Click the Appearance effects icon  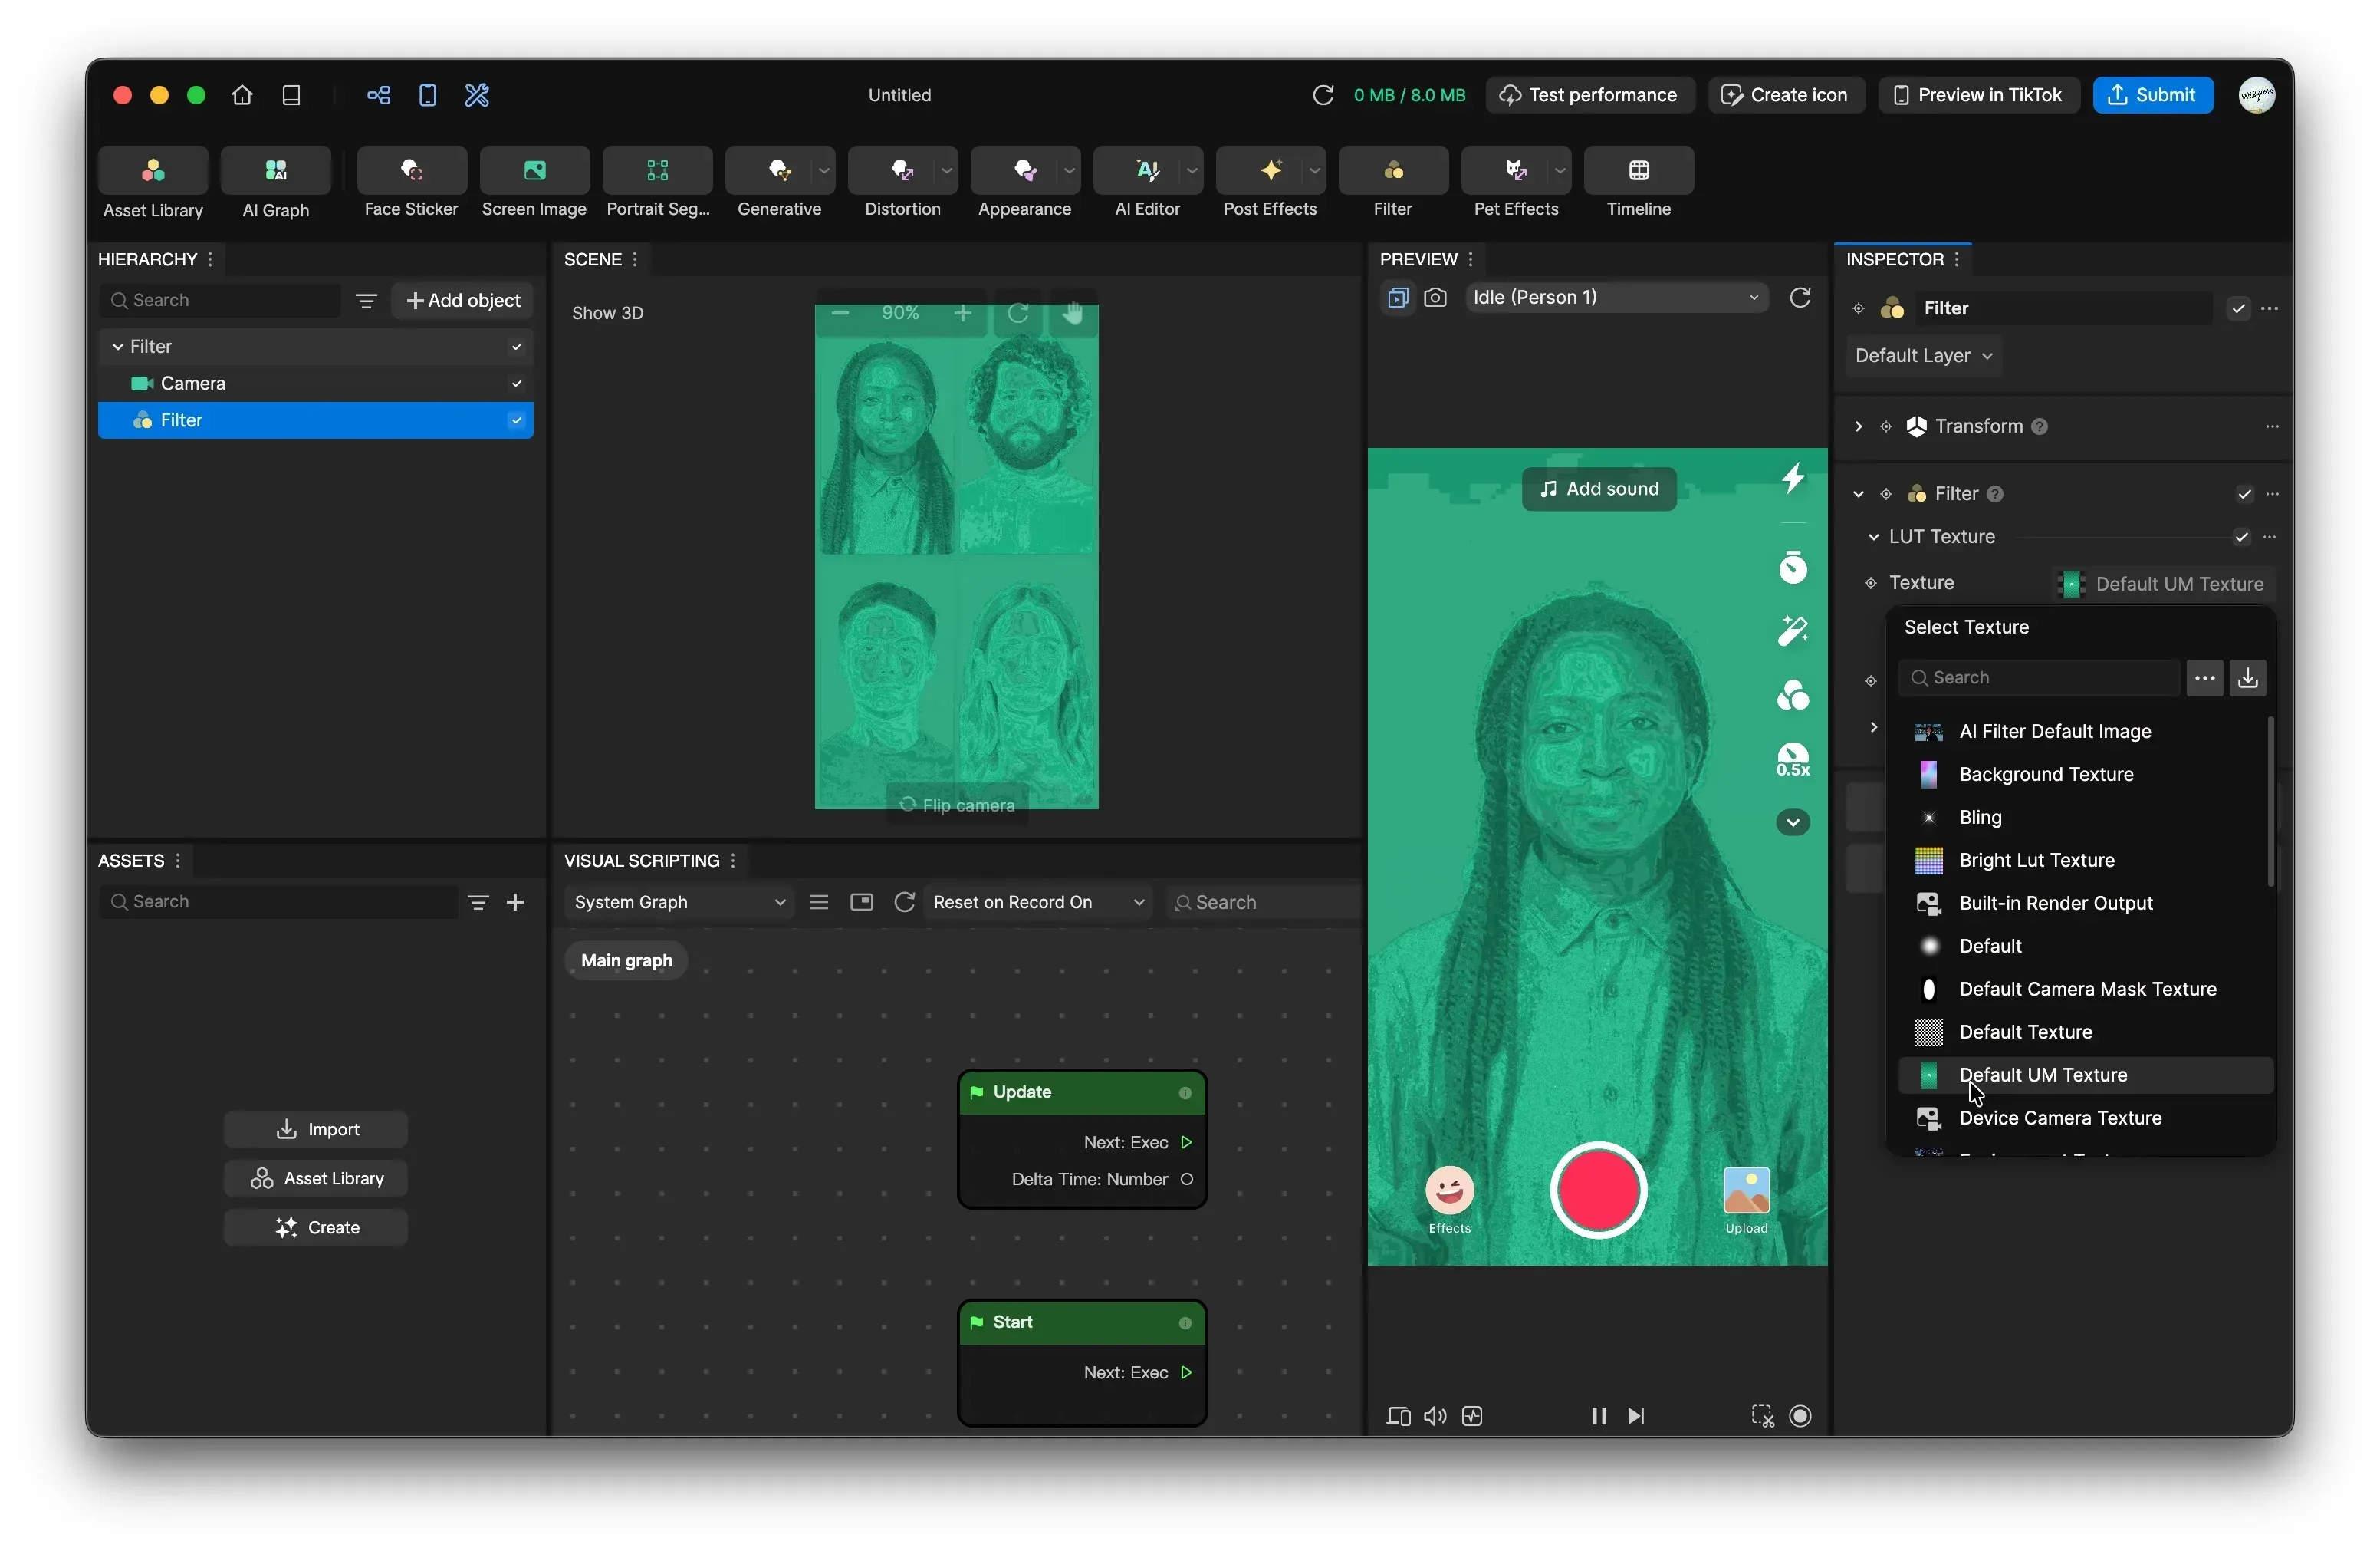(1025, 170)
